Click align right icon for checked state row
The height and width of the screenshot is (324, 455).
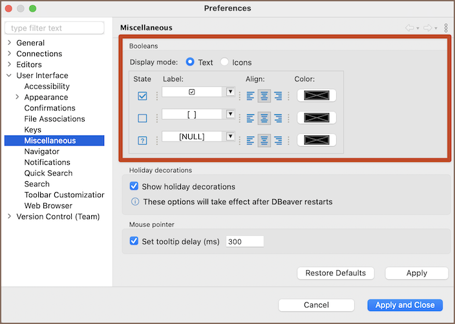point(278,96)
